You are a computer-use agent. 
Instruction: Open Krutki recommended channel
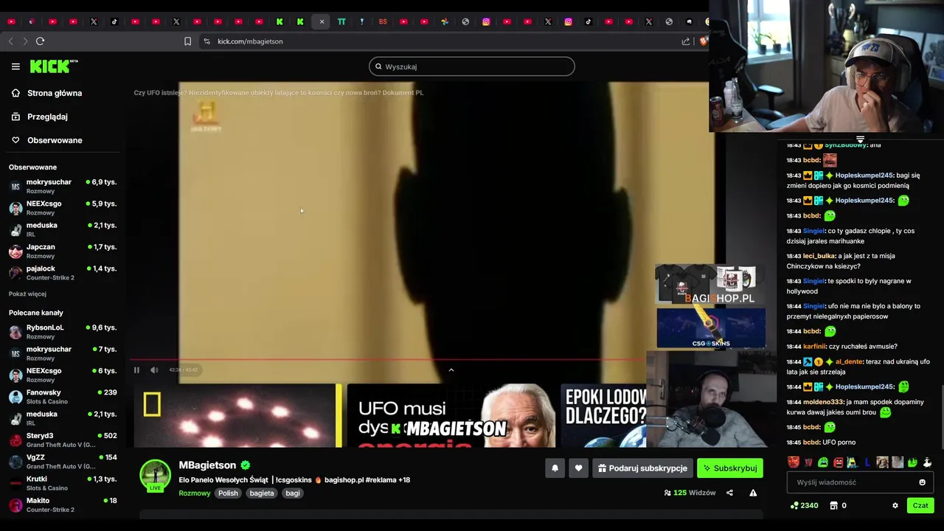tap(63, 483)
